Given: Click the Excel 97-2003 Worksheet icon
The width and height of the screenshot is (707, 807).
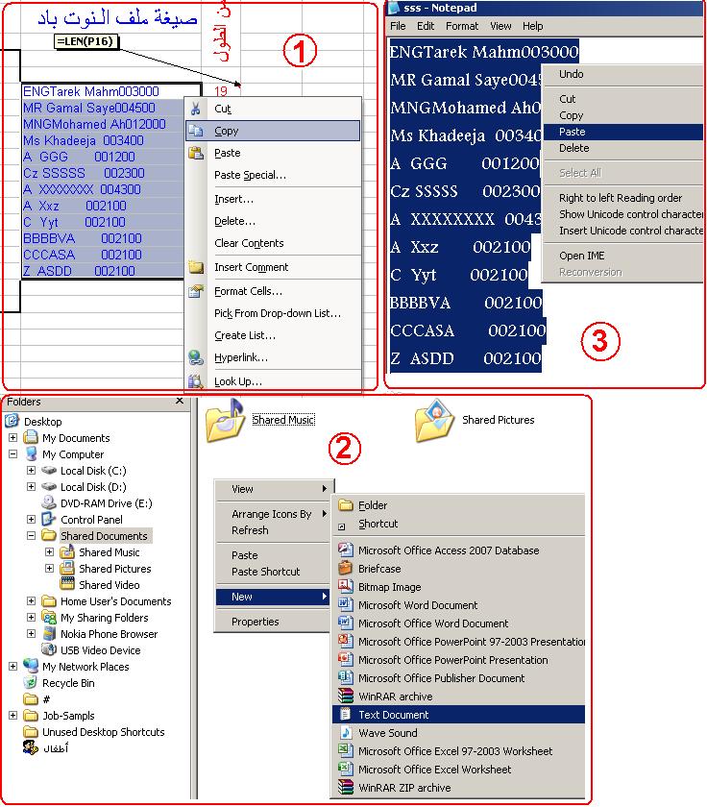Looking at the screenshot, I should coord(346,750).
